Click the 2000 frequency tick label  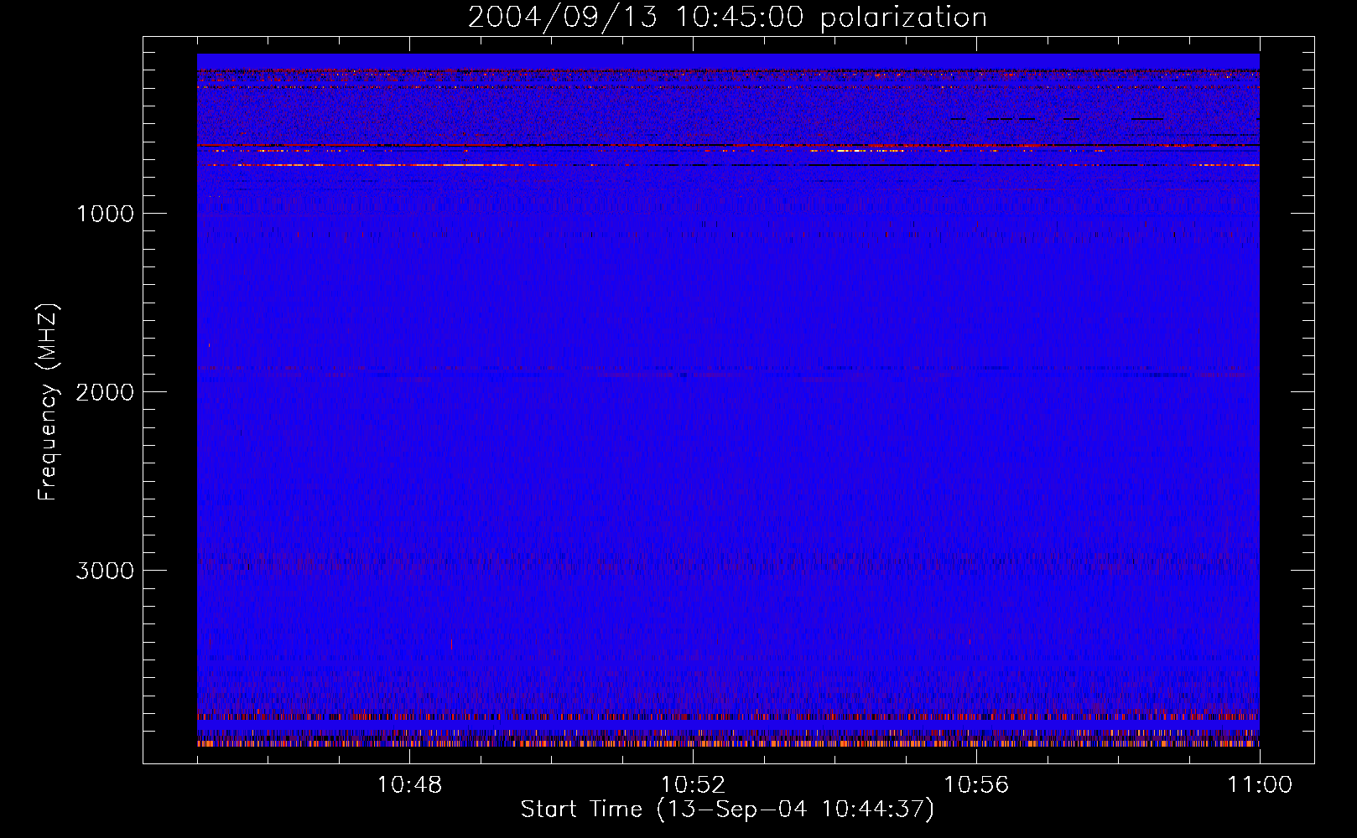pyautogui.click(x=105, y=392)
